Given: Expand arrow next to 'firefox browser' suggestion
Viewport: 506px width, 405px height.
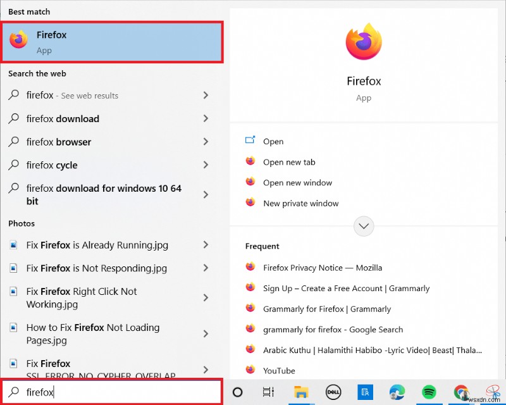Looking at the screenshot, I should 206,142.
